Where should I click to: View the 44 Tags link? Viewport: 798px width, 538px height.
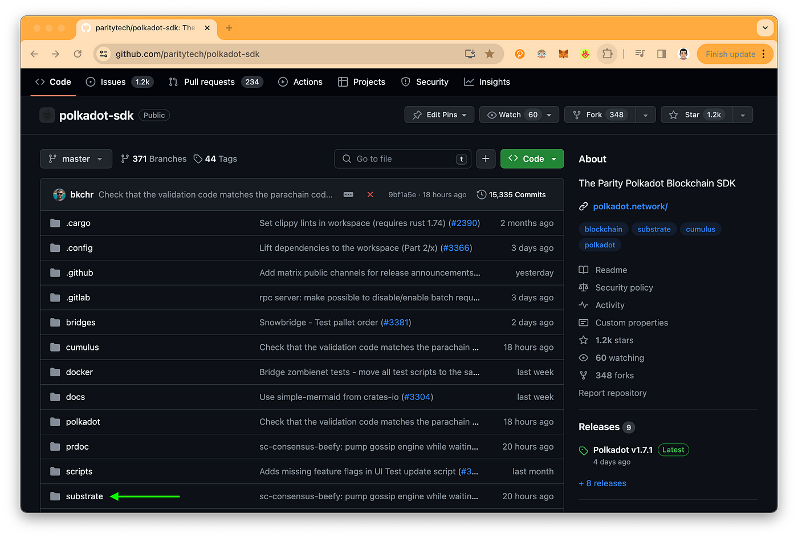coord(215,159)
